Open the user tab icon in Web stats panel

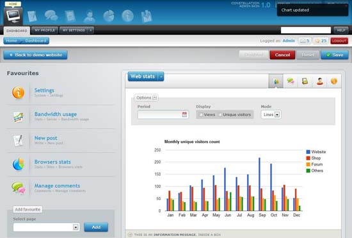pyautogui.click(x=319, y=81)
